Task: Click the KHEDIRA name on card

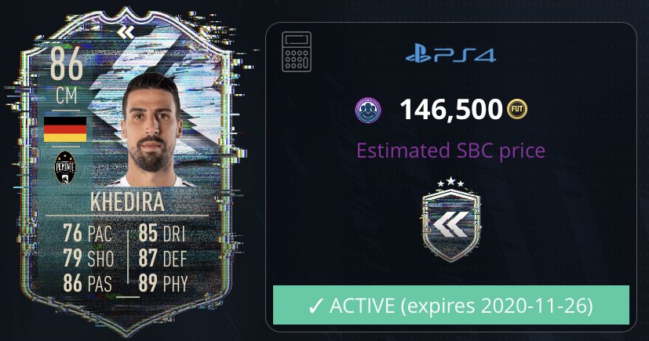Action: click(127, 202)
